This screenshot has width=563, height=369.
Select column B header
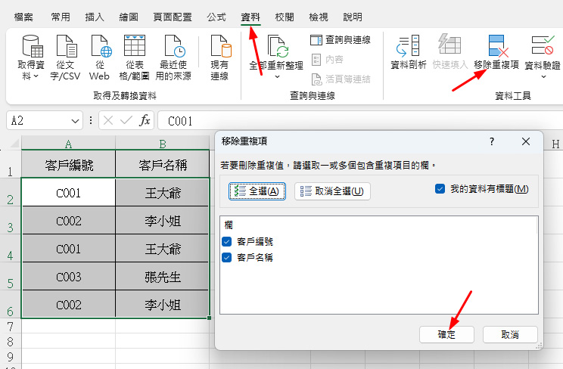pyautogui.click(x=162, y=144)
